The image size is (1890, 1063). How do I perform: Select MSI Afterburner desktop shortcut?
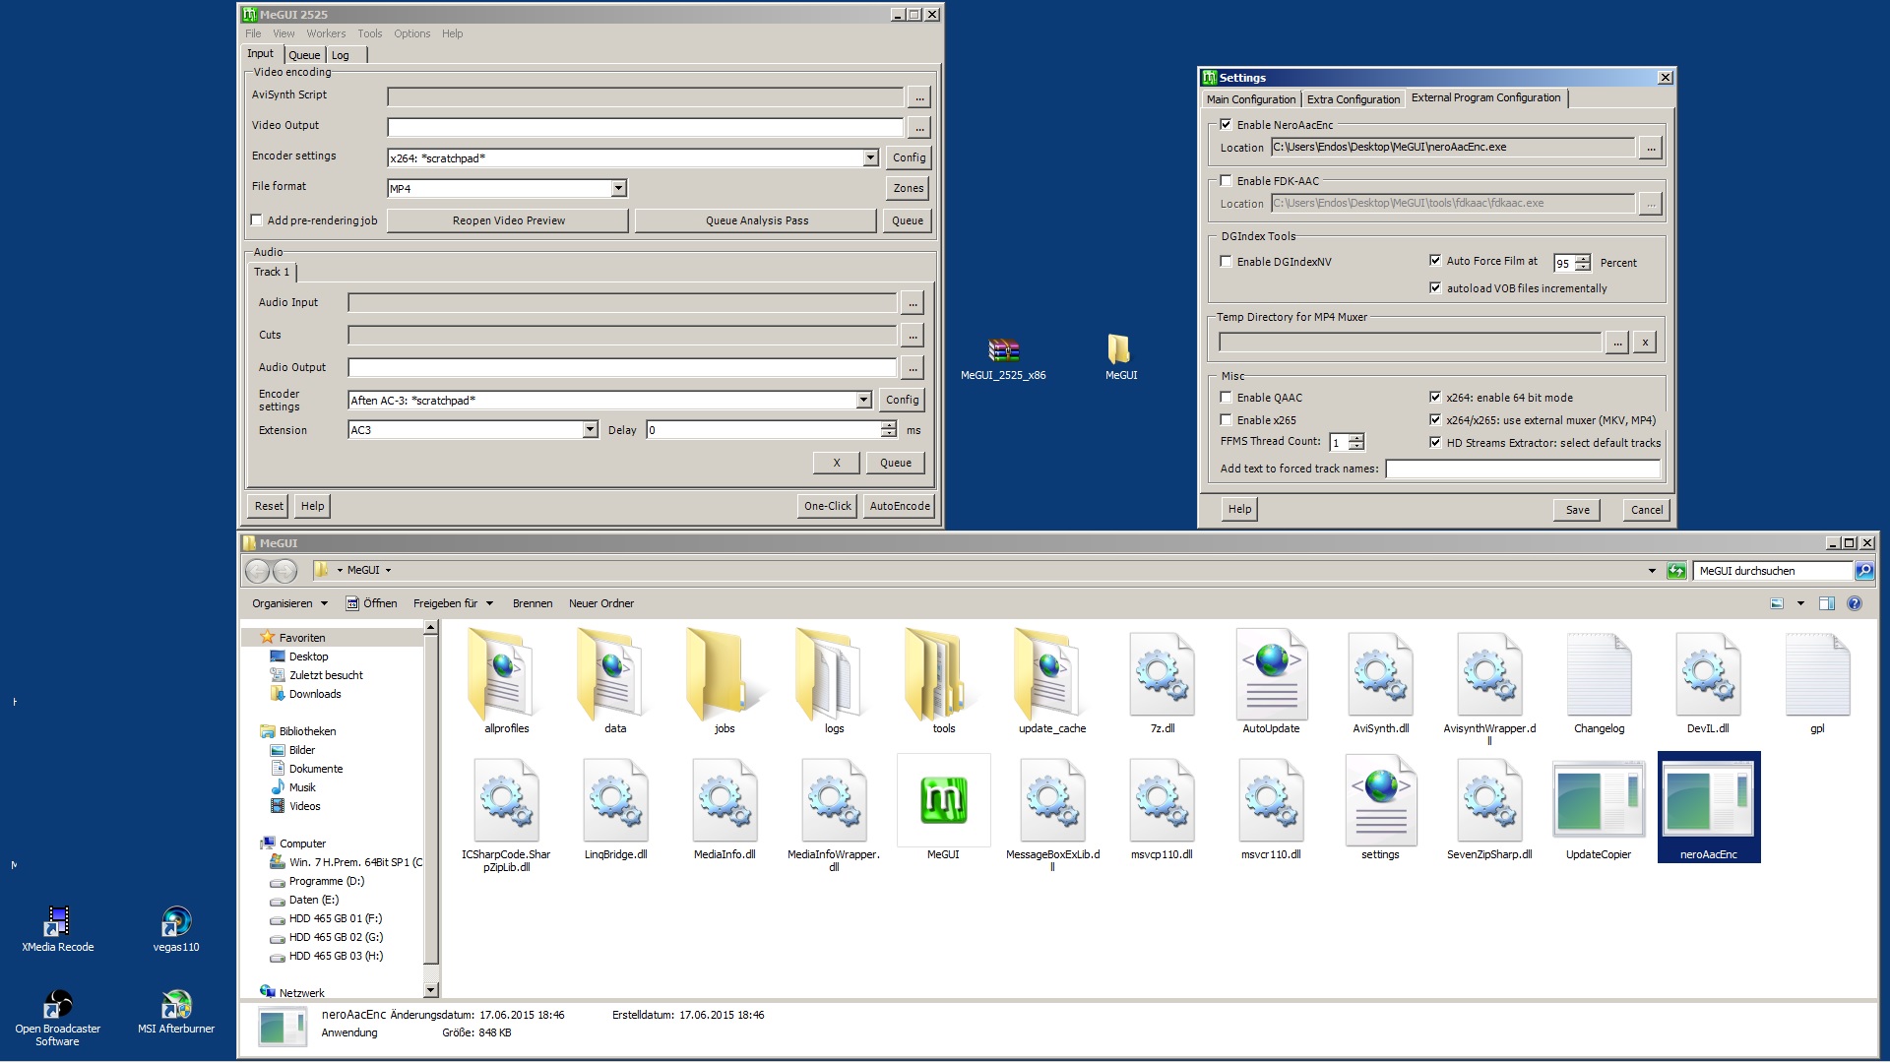point(176,1013)
